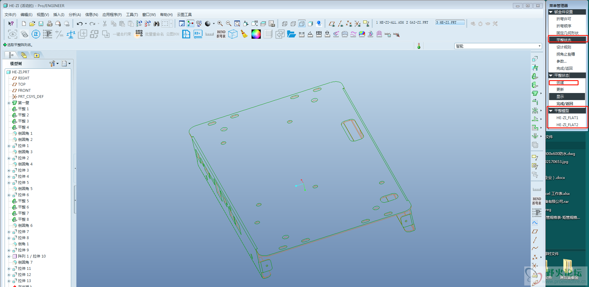Click the blue open folder icon

point(291,34)
